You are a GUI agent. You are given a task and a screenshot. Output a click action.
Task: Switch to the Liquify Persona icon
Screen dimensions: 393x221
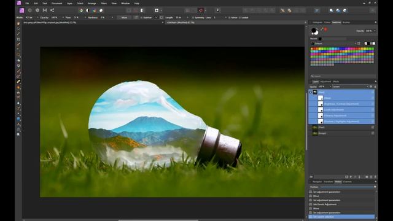point(30,10)
